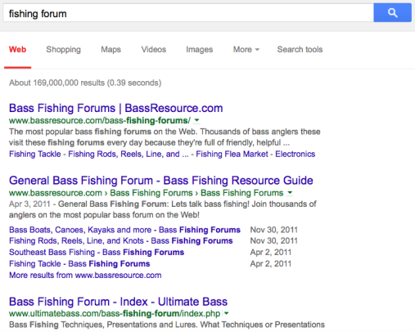Switch to the Shopping tab
Image resolution: width=415 pixels, height=332 pixels.
pyautogui.click(x=63, y=50)
